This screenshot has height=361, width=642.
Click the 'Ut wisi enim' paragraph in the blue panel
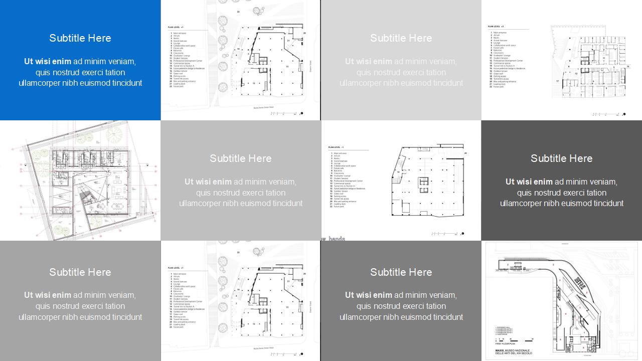80,72
